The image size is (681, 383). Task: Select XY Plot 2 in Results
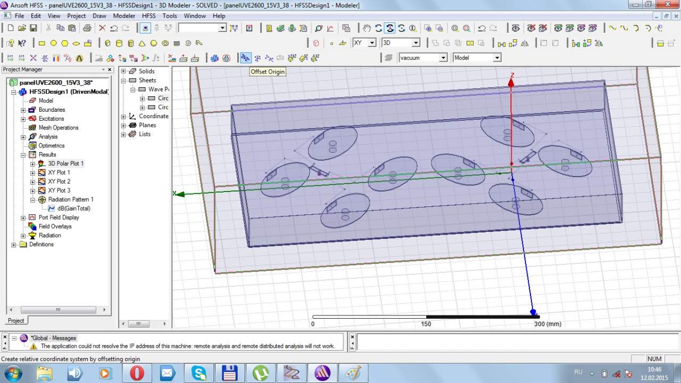click(x=59, y=181)
